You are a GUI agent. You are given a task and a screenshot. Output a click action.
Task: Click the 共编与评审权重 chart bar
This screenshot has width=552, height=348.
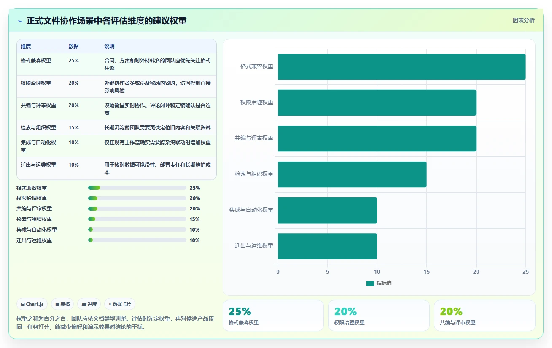pos(377,138)
